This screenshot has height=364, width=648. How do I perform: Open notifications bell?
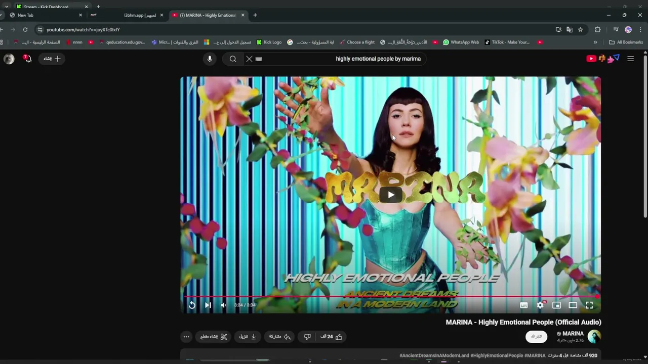point(27,59)
